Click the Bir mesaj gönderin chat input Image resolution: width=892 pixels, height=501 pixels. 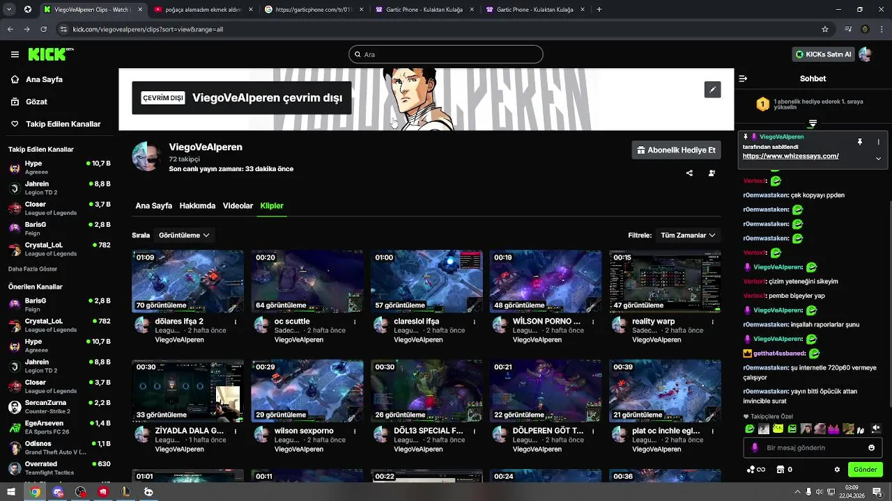coord(812,448)
